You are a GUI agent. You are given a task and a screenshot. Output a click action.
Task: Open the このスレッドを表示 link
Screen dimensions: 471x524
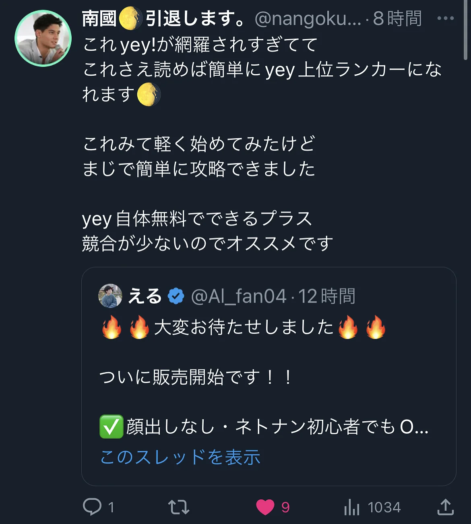(180, 457)
